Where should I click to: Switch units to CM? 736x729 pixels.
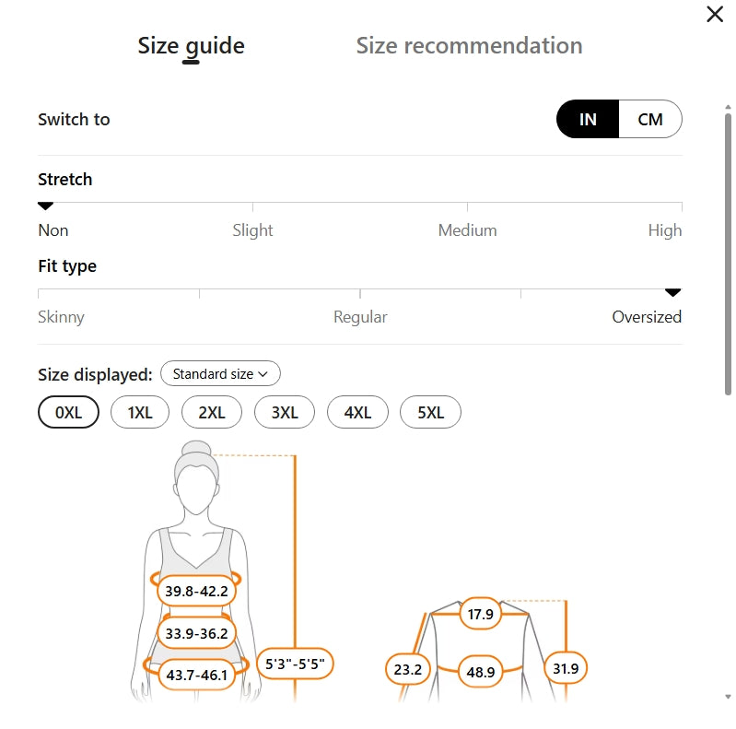(x=650, y=120)
